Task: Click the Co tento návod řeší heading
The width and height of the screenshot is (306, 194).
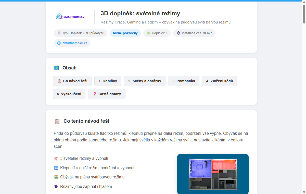Action: (86, 121)
